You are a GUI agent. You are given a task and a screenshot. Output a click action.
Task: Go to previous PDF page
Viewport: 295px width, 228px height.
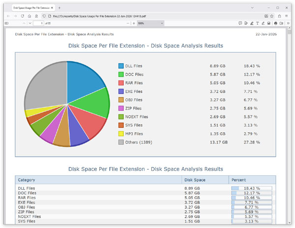pyautogui.click(x=24, y=23)
